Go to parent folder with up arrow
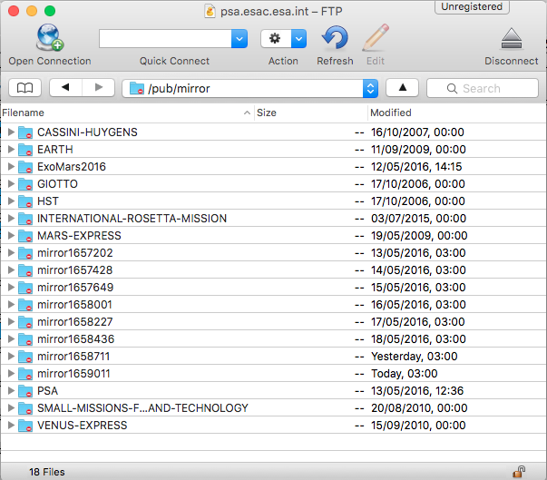This screenshot has height=480, width=547. pos(402,87)
